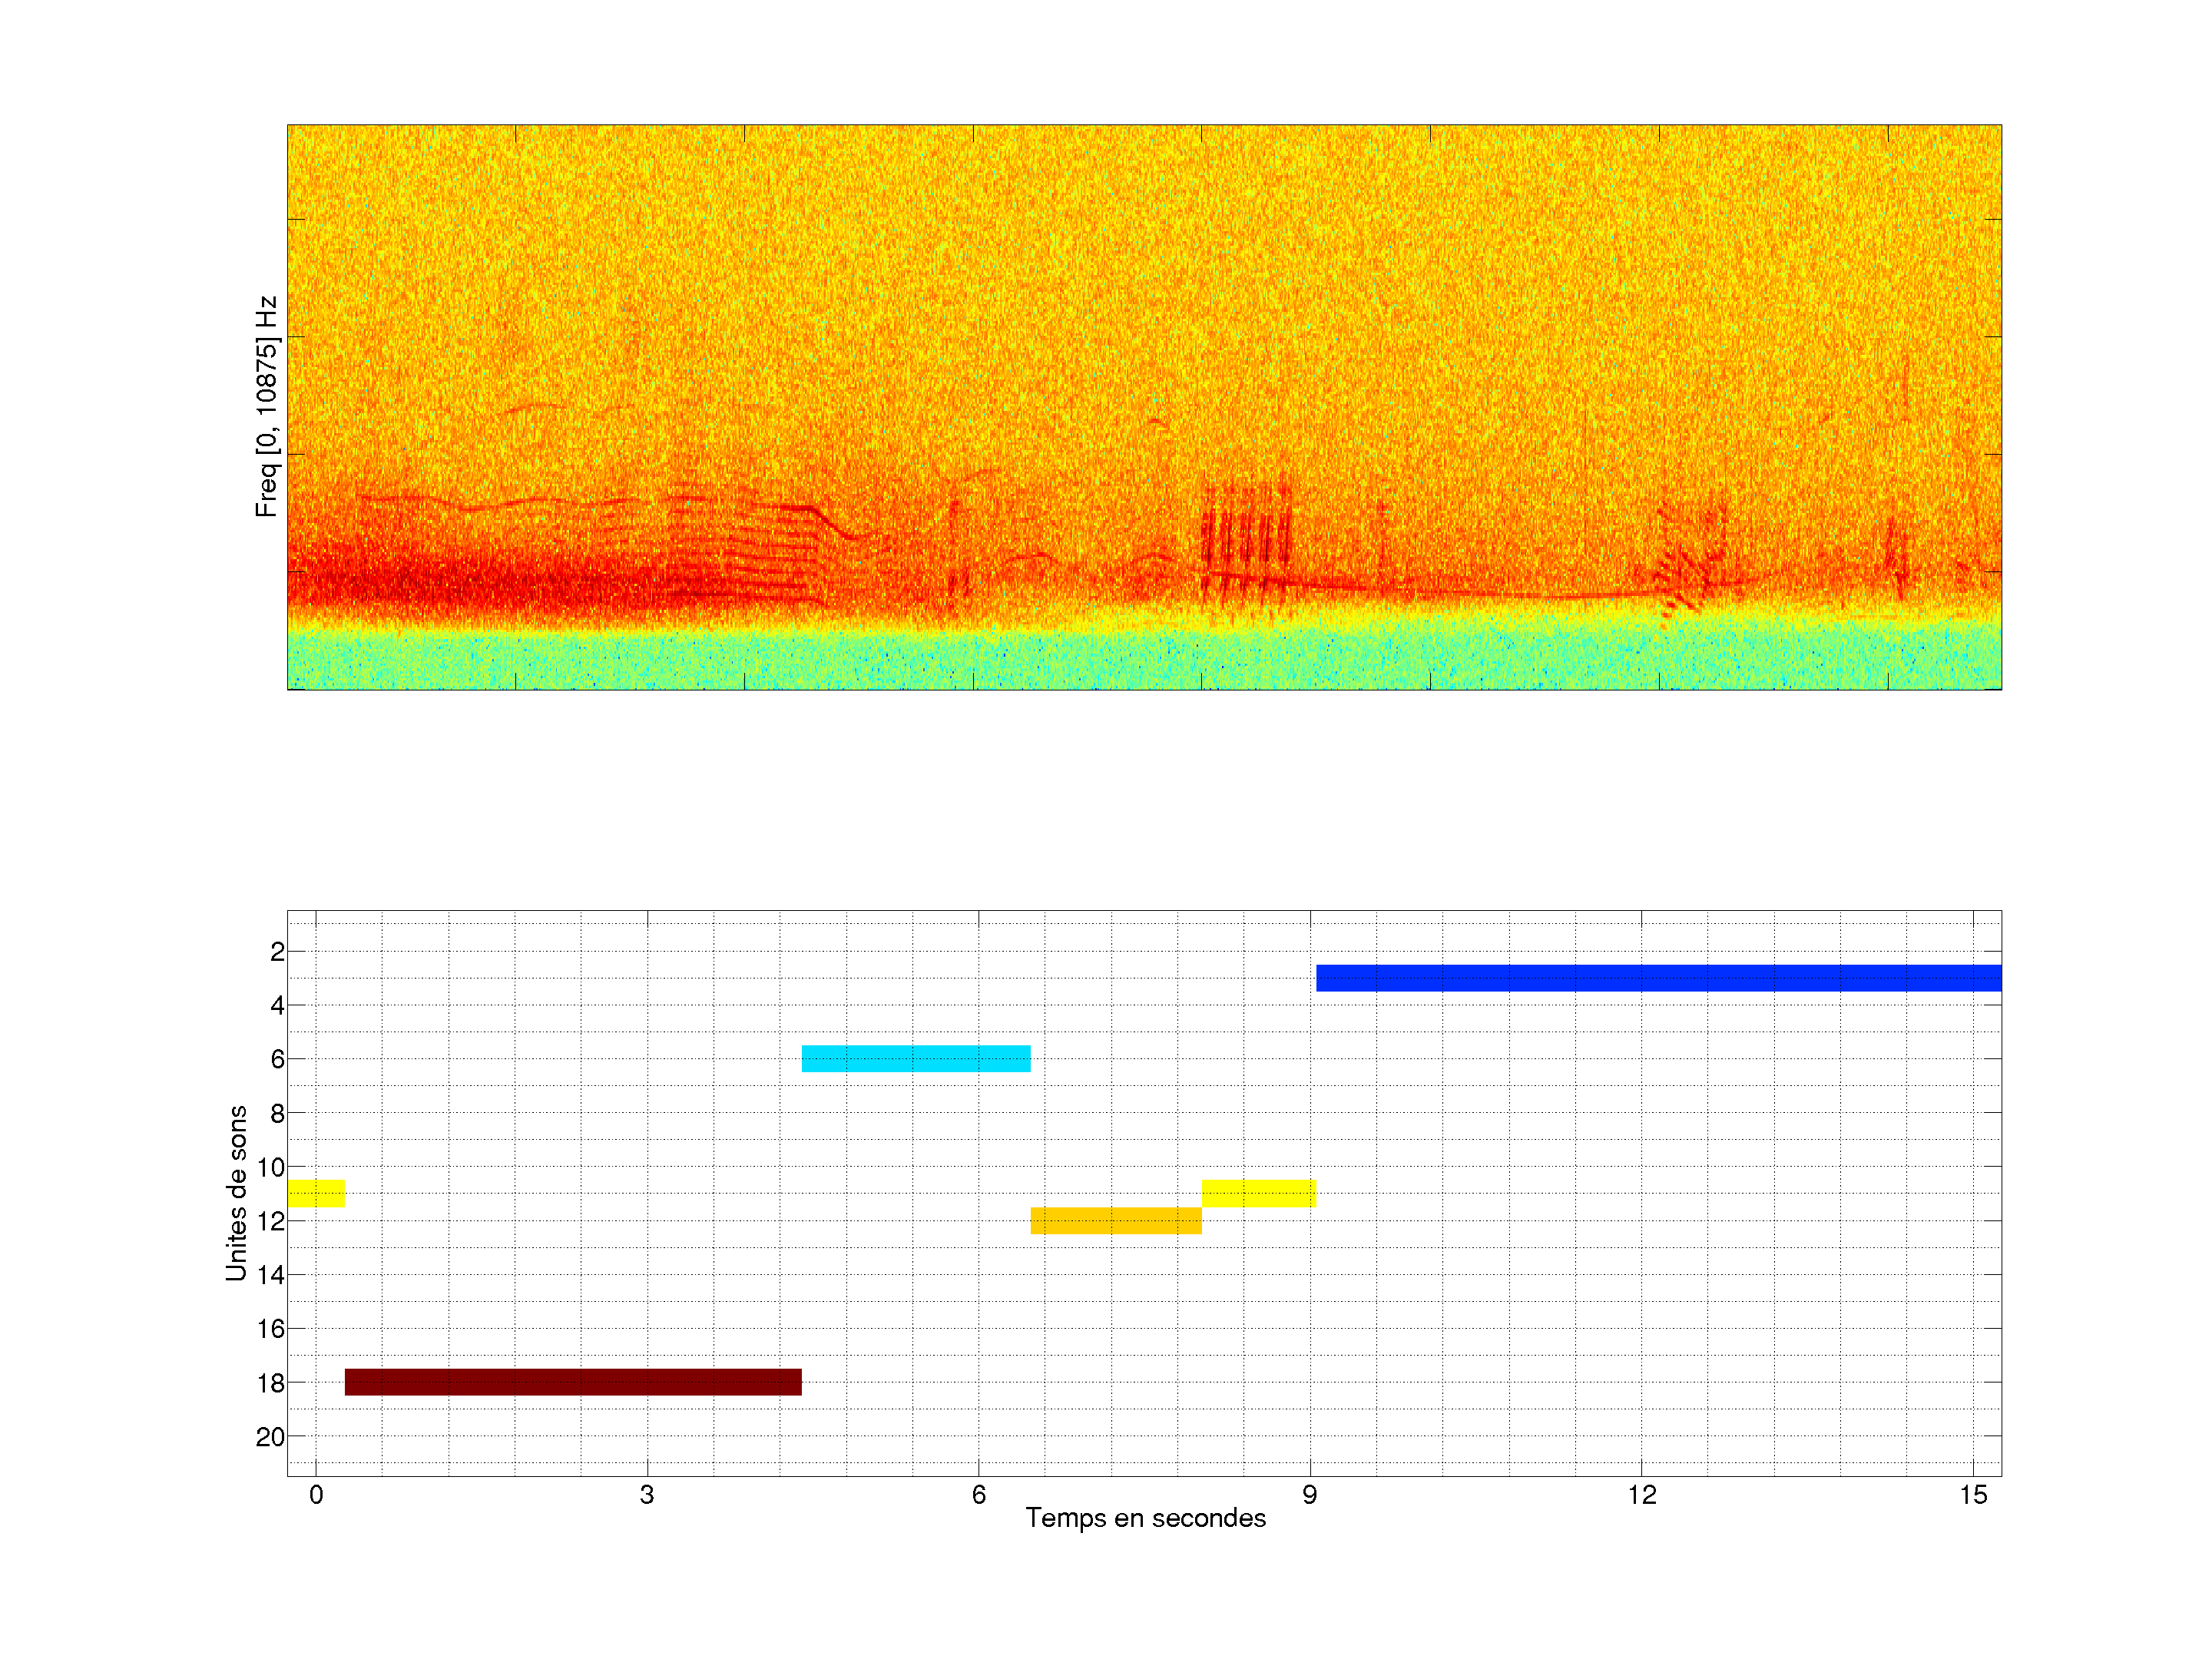Click the green low-frequency band of spectrogram
This screenshot has width=2212, height=1659.
click(x=1144, y=660)
